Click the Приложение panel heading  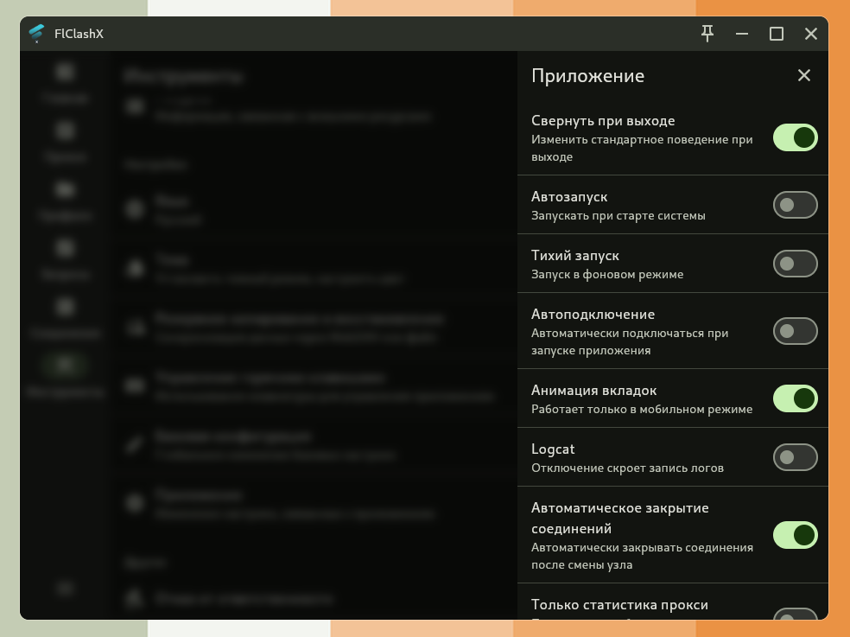587,75
